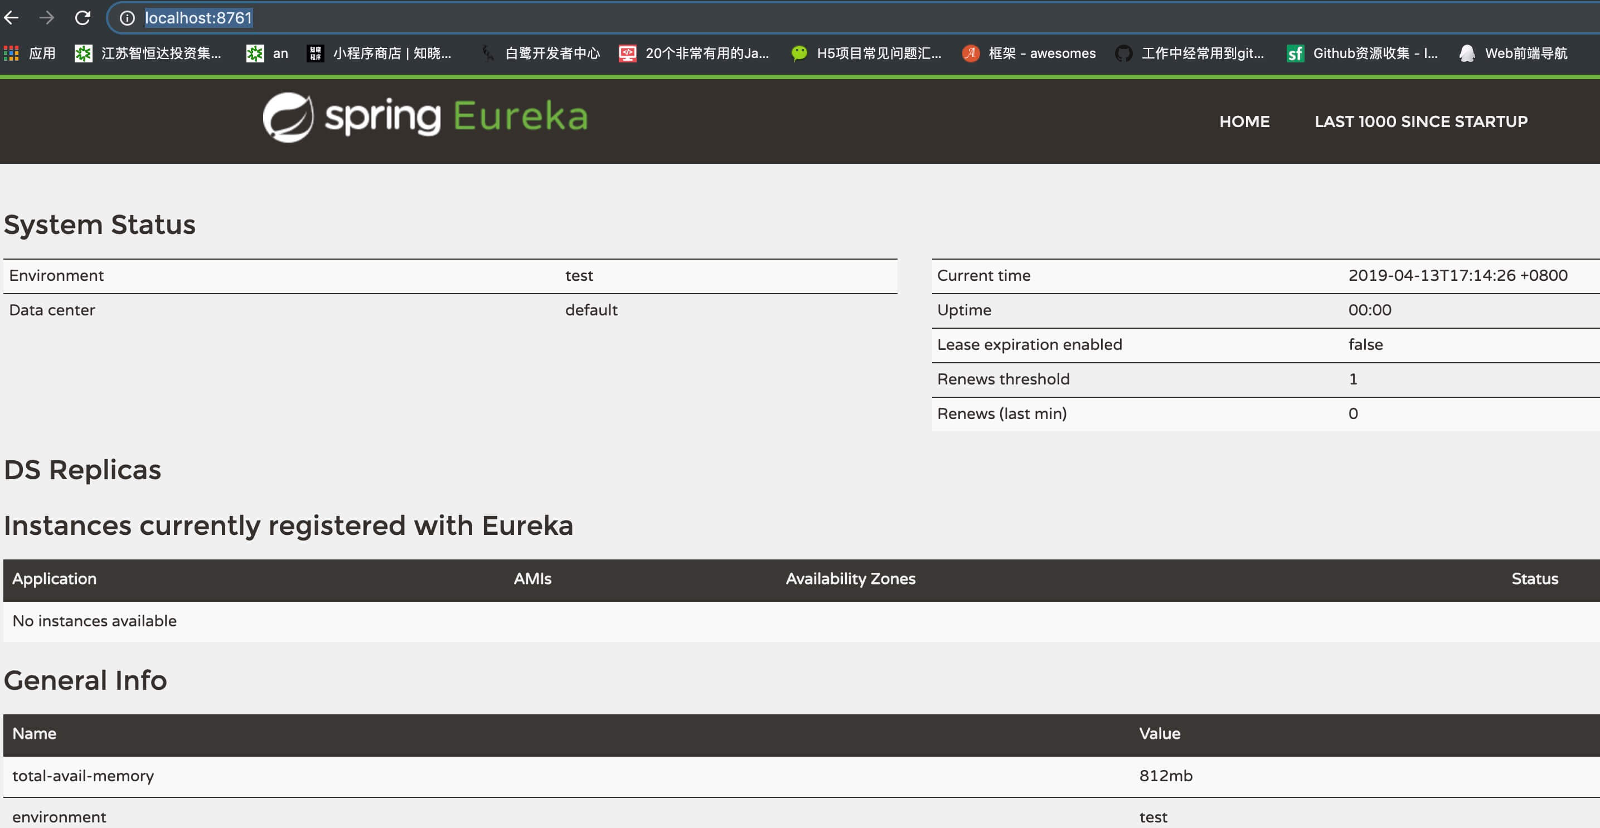This screenshot has width=1600, height=828.
Task: Open the 小程序商店 bookmark
Action: [x=380, y=53]
